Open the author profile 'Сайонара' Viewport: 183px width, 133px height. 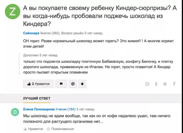pyautogui.click(x=31, y=33)
